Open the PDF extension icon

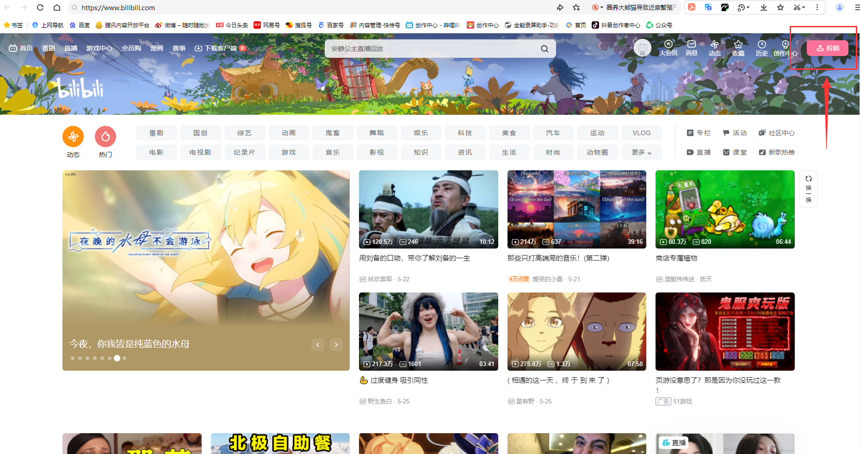pyautogui.click(x=692, y=7)
